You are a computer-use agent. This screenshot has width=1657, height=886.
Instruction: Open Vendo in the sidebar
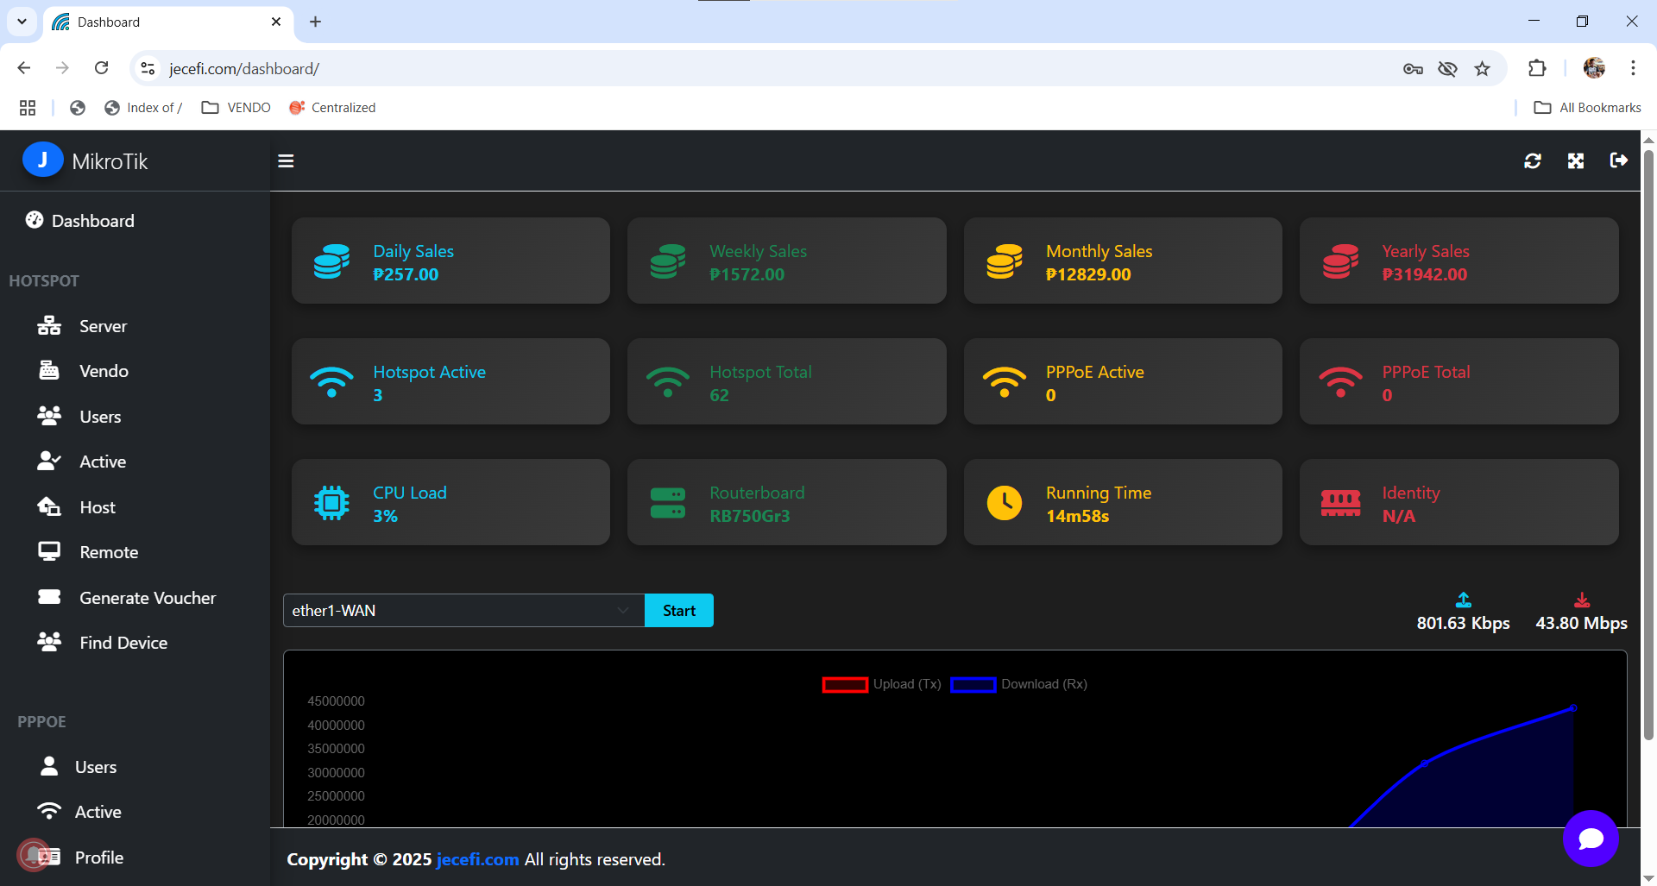(x=83, y=371)
